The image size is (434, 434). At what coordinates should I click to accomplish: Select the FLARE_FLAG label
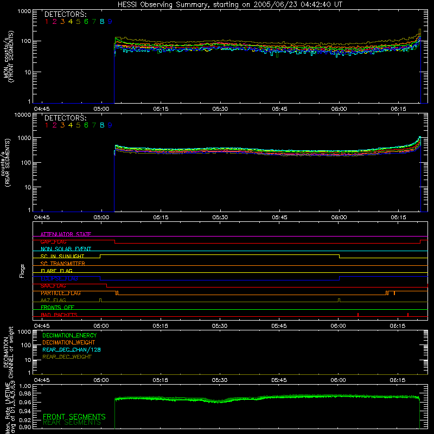[56, 271]
